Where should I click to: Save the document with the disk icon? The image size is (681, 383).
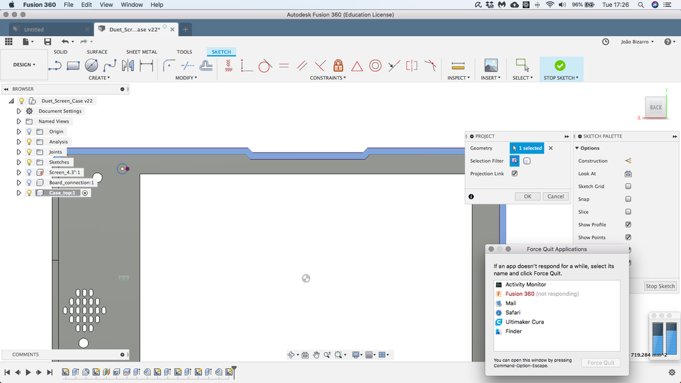47,42
